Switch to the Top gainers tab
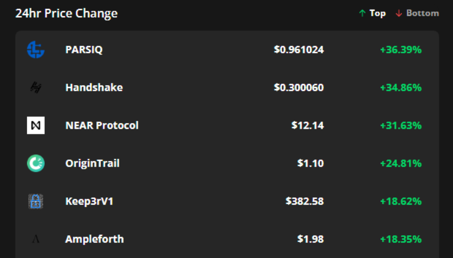 click(372, 13)
